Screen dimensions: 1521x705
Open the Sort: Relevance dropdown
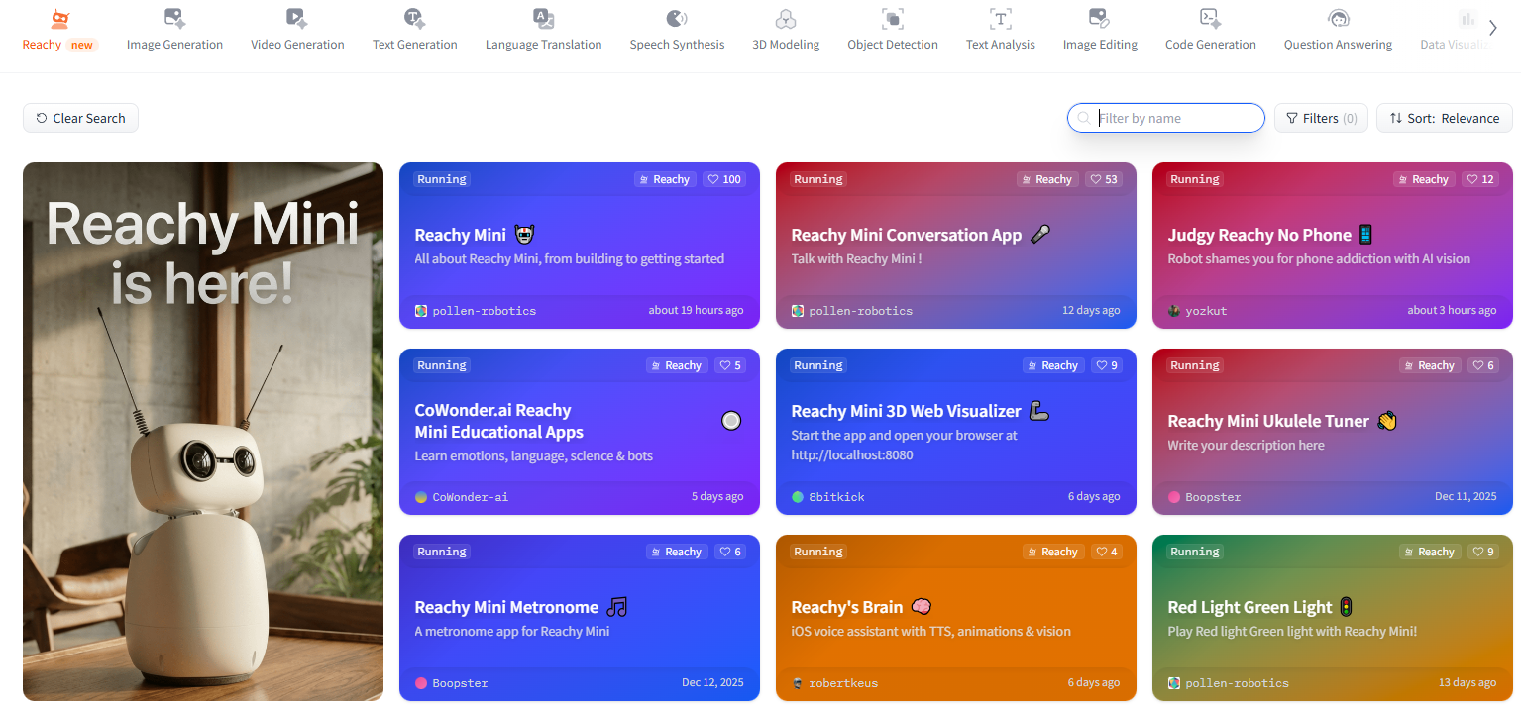click(x=1444, y=118)
